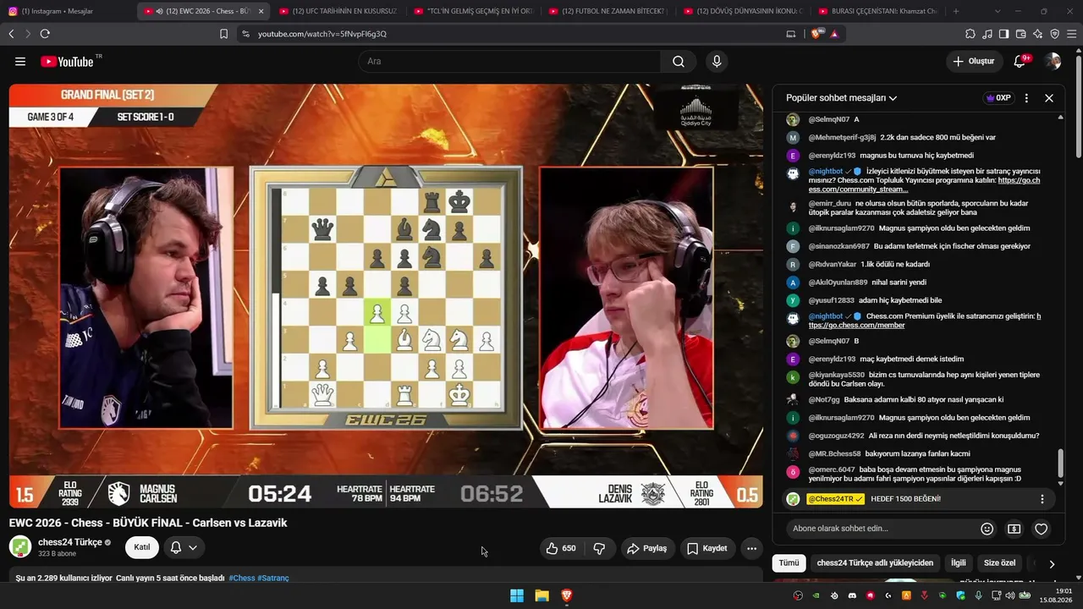
Task: Click the #Chess hashtag link
Action: click(x=242, y=578)
